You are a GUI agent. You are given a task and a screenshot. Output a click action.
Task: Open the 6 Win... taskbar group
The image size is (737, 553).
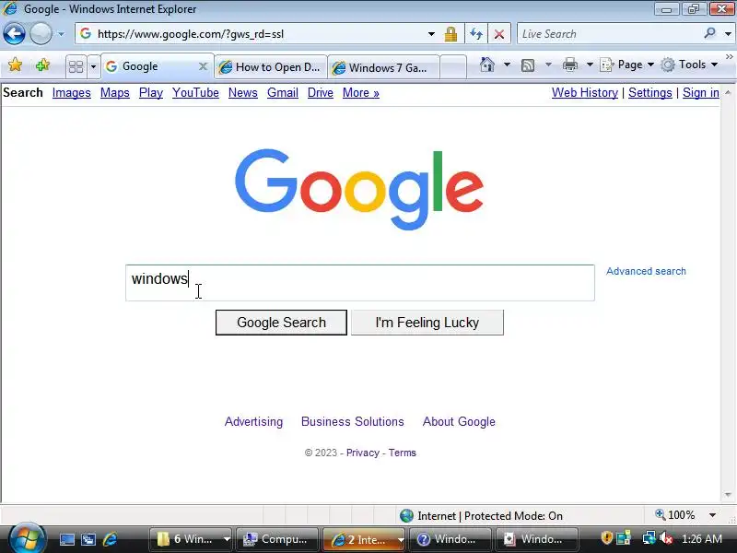(191, 539)
